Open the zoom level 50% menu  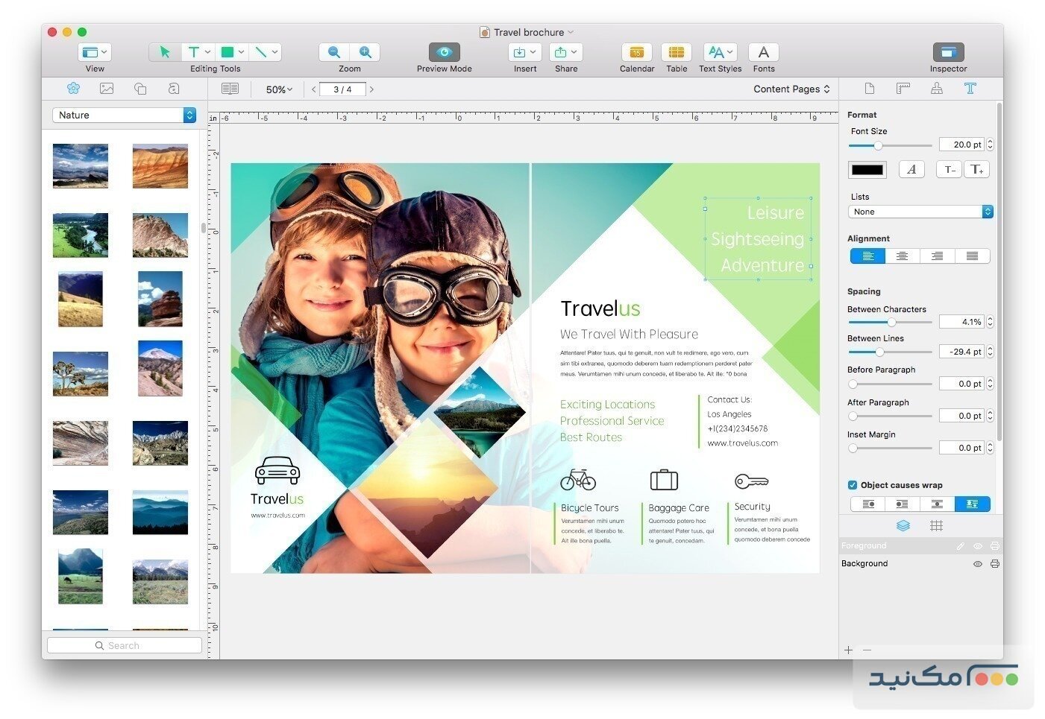(x=277, y=89)
